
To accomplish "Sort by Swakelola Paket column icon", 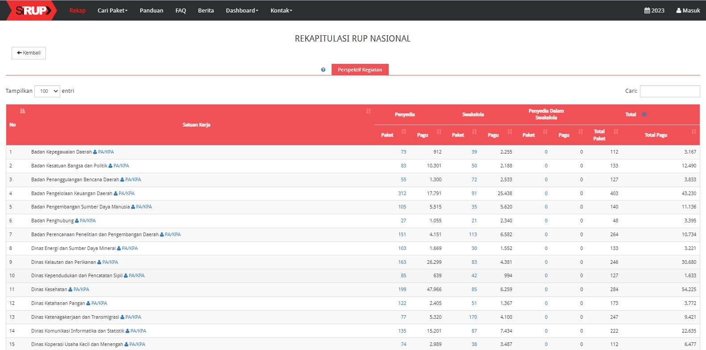I will click(x=474, y=131).
